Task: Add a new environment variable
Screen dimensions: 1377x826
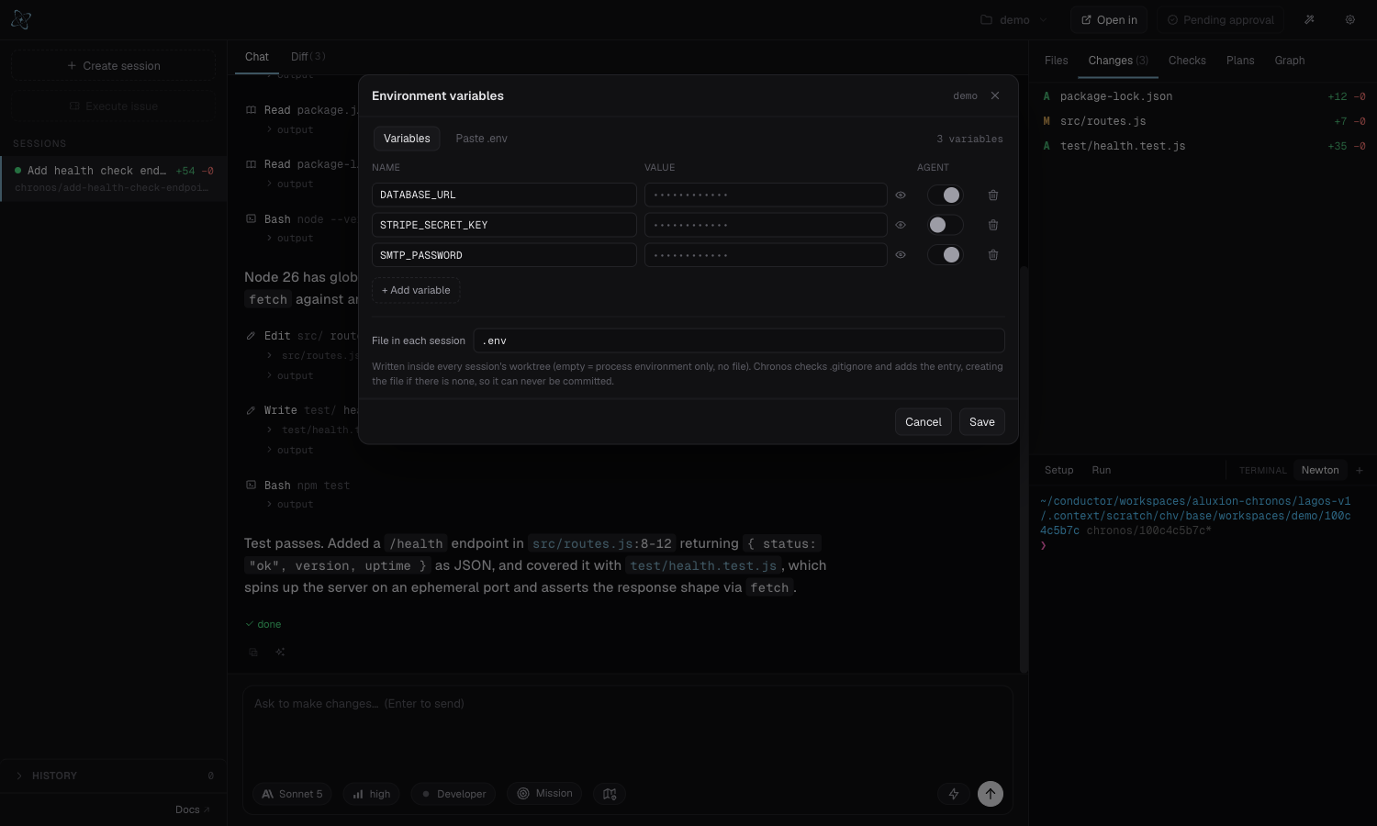Action: [x=416, y=290]
